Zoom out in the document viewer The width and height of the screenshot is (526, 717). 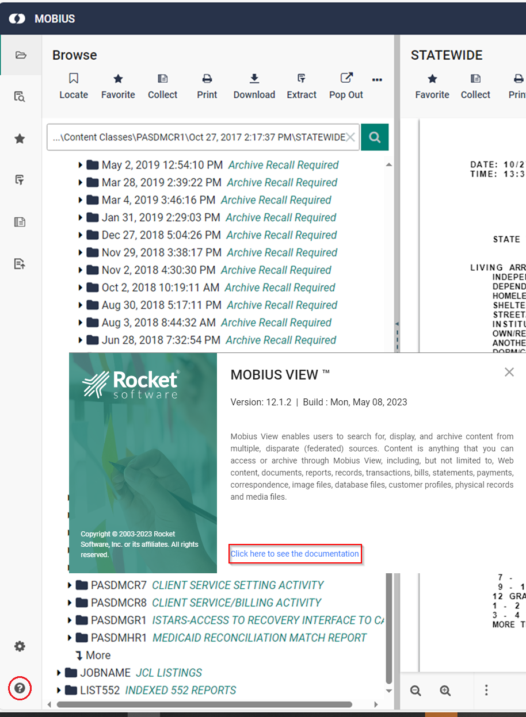(x=416, y=691)
